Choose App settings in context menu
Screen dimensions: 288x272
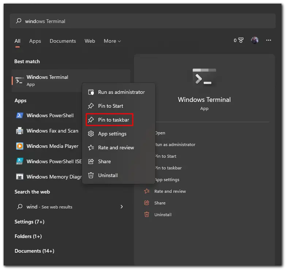pos(119,134)
